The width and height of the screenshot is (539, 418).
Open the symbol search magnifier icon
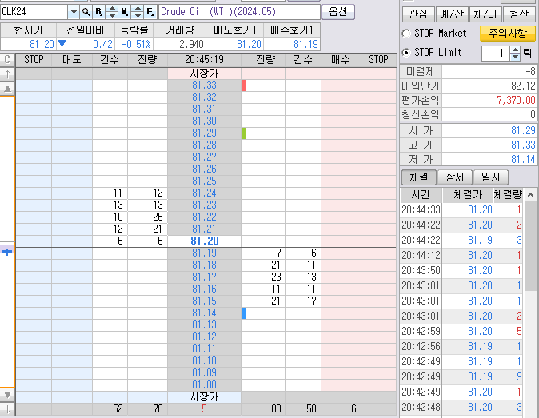click(x=86, y=12)
